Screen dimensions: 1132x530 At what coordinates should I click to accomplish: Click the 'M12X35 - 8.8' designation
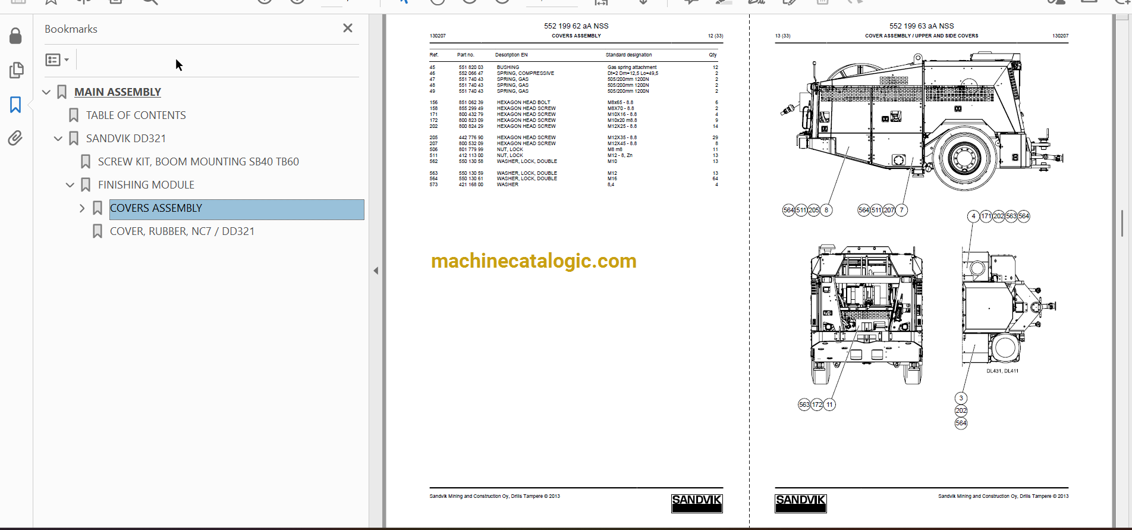(622, 137)
